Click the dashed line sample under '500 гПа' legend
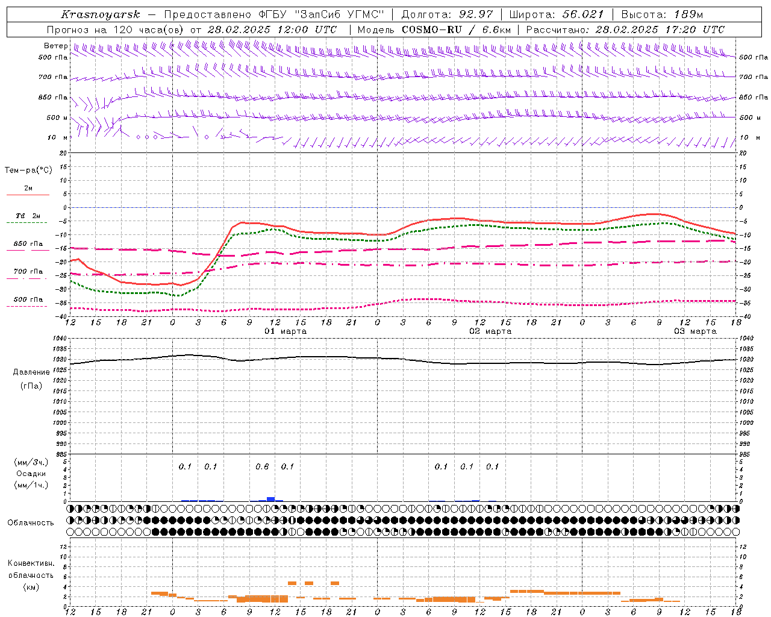Screen dimensions: 771x617 pos(27,306)
